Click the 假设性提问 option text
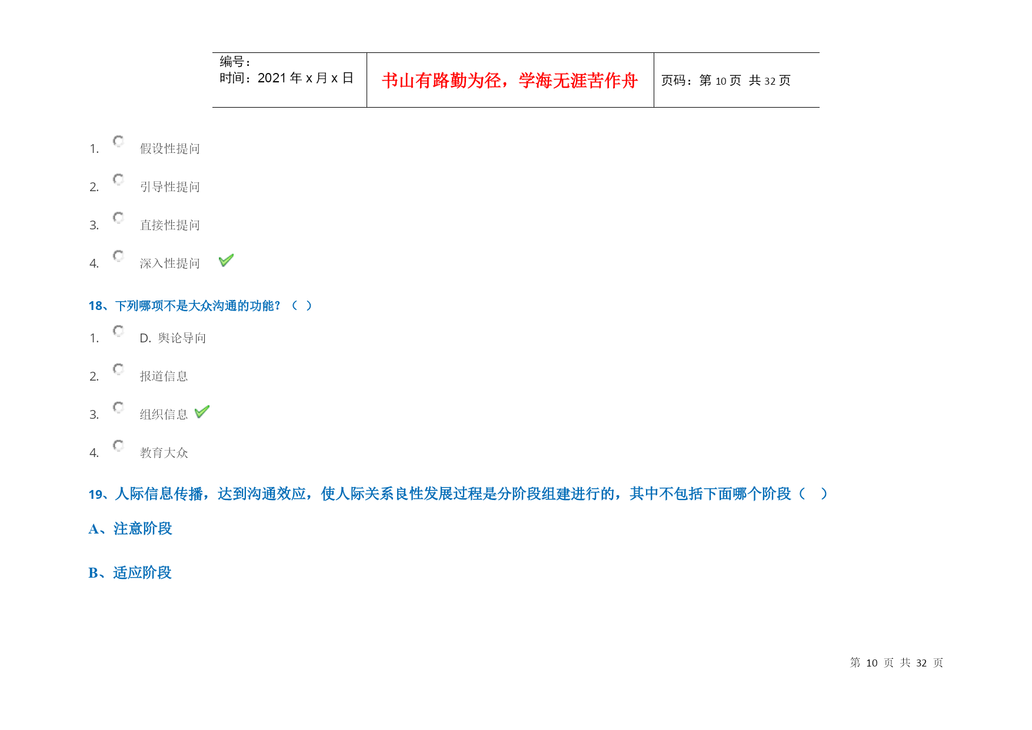This screenshot has width=1032, height=730. [170, 149]
